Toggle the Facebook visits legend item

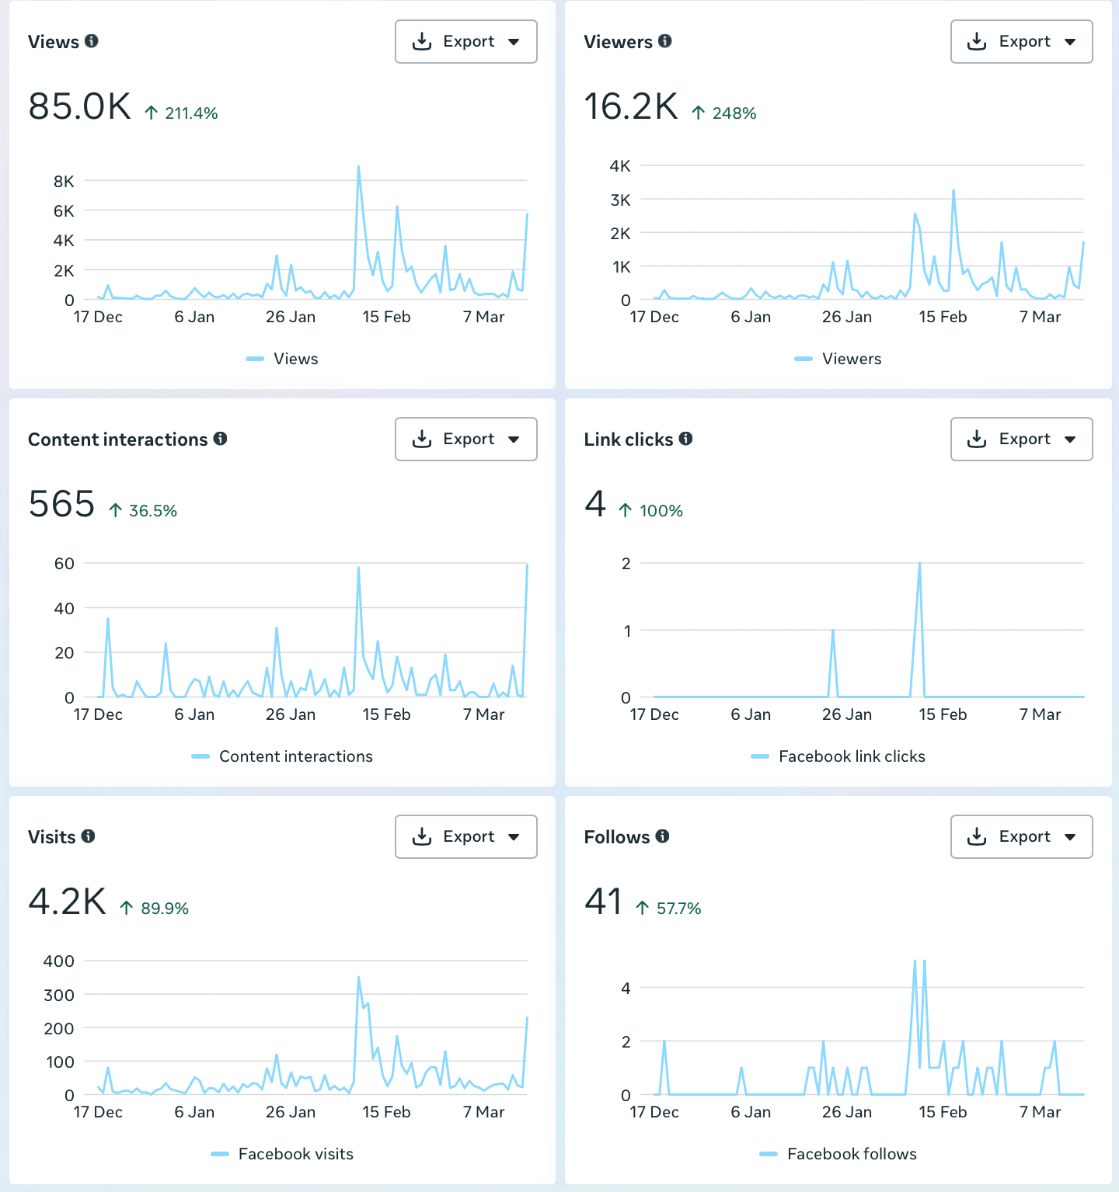[x=281, y=1154]
